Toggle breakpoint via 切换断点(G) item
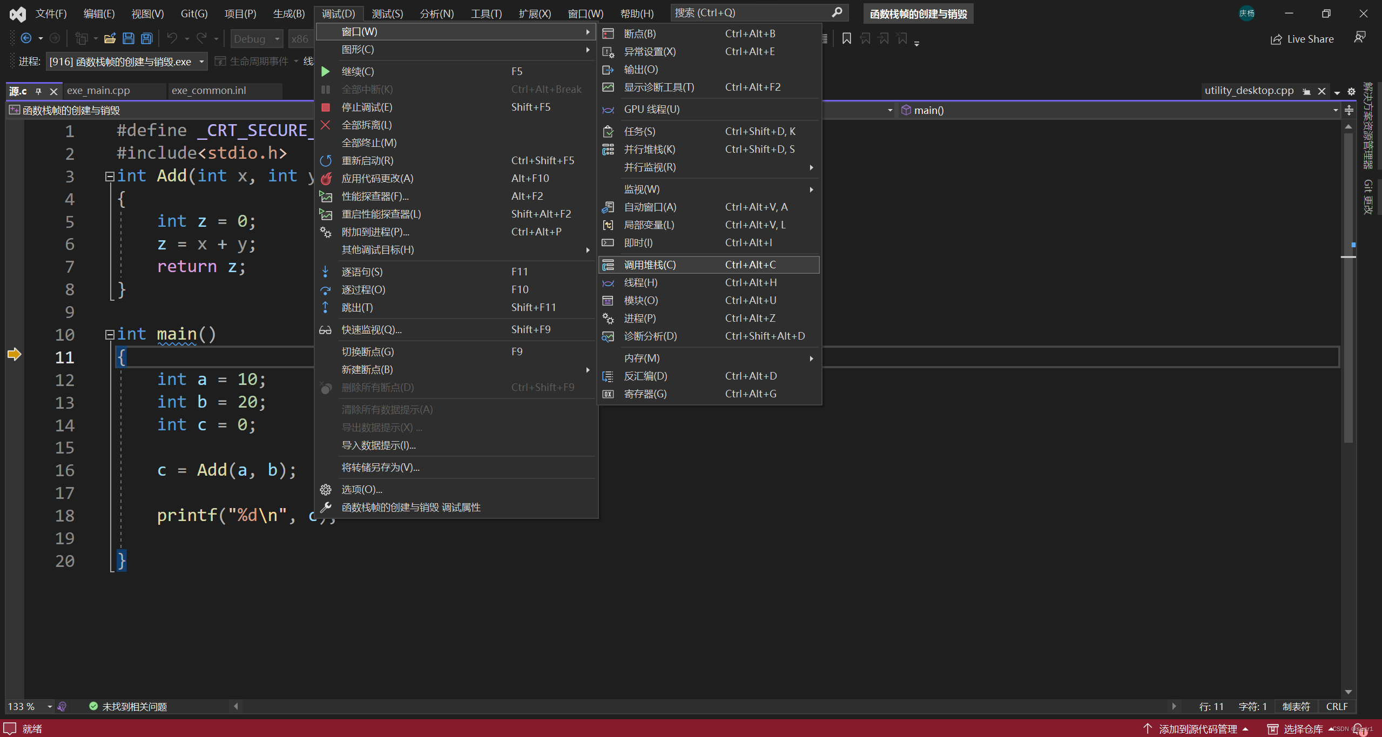The image size is (1382, 737). (367, 351)
